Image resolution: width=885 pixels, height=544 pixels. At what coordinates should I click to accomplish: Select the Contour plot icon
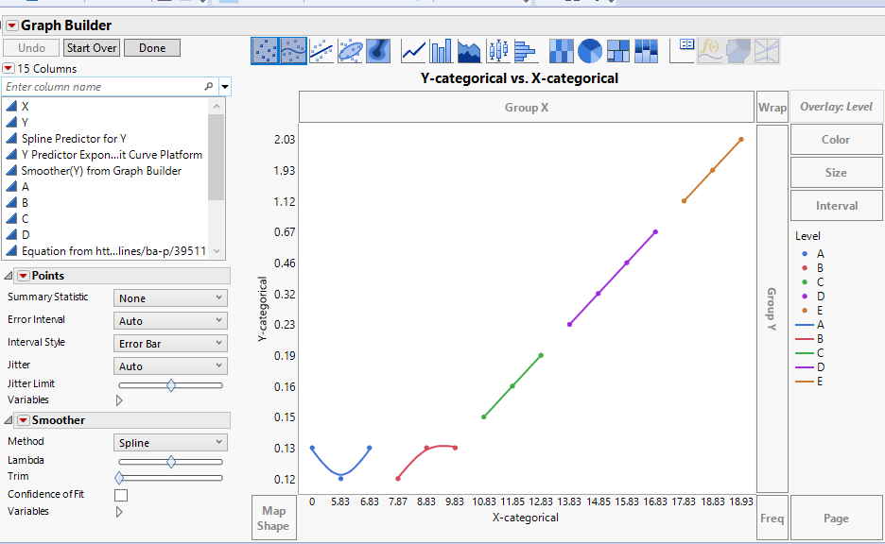coord(378,51)
